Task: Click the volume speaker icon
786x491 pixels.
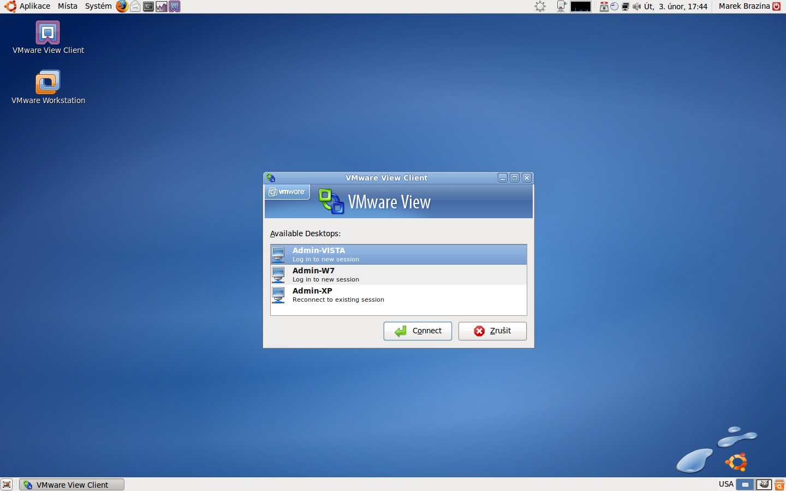Action: [636, 7]
